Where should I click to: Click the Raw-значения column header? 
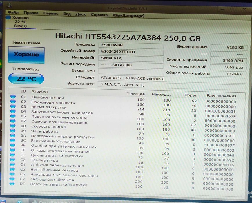tap(222, 96)
